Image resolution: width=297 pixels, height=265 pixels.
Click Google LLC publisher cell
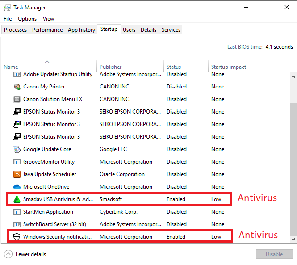click(113, 149)
